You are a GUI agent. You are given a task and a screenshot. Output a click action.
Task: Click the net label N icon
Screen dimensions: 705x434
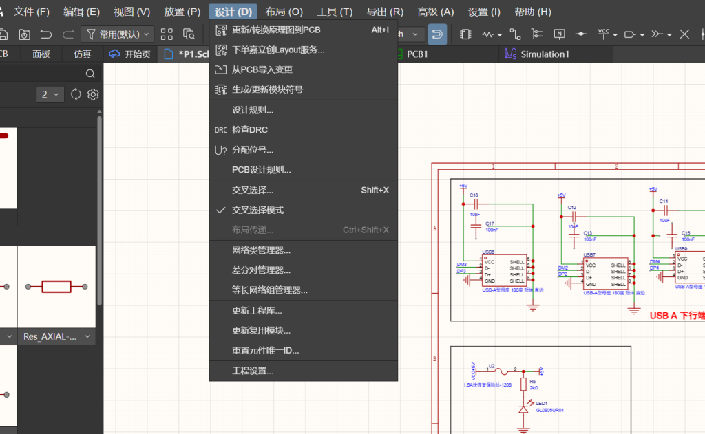click(559, 34)
